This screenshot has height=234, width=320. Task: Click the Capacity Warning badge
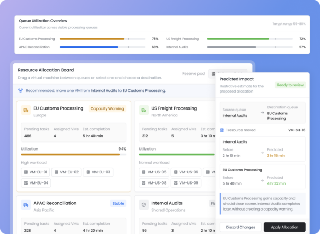pyautogui.click(x=107, y=108)
